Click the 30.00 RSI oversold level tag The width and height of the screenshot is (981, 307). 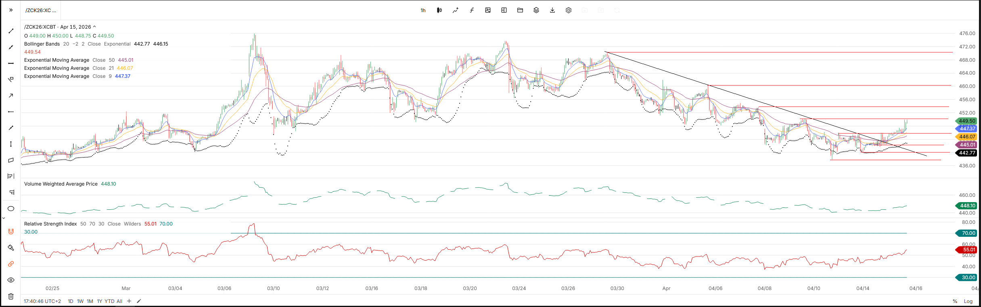966,278
